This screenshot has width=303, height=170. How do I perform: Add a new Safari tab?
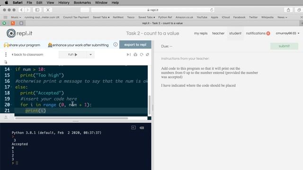301,23
